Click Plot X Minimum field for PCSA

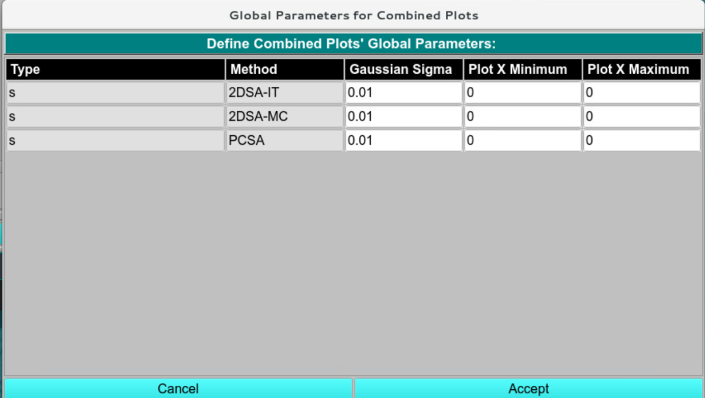[x=522, y=141]
